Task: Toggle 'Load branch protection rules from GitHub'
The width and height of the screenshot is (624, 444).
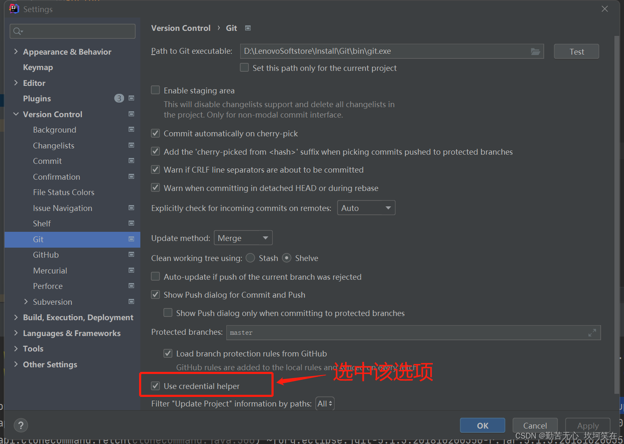Action: point(168,354)
